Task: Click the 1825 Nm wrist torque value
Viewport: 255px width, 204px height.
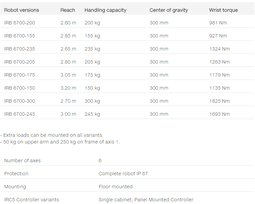Action: pos(219,101)
